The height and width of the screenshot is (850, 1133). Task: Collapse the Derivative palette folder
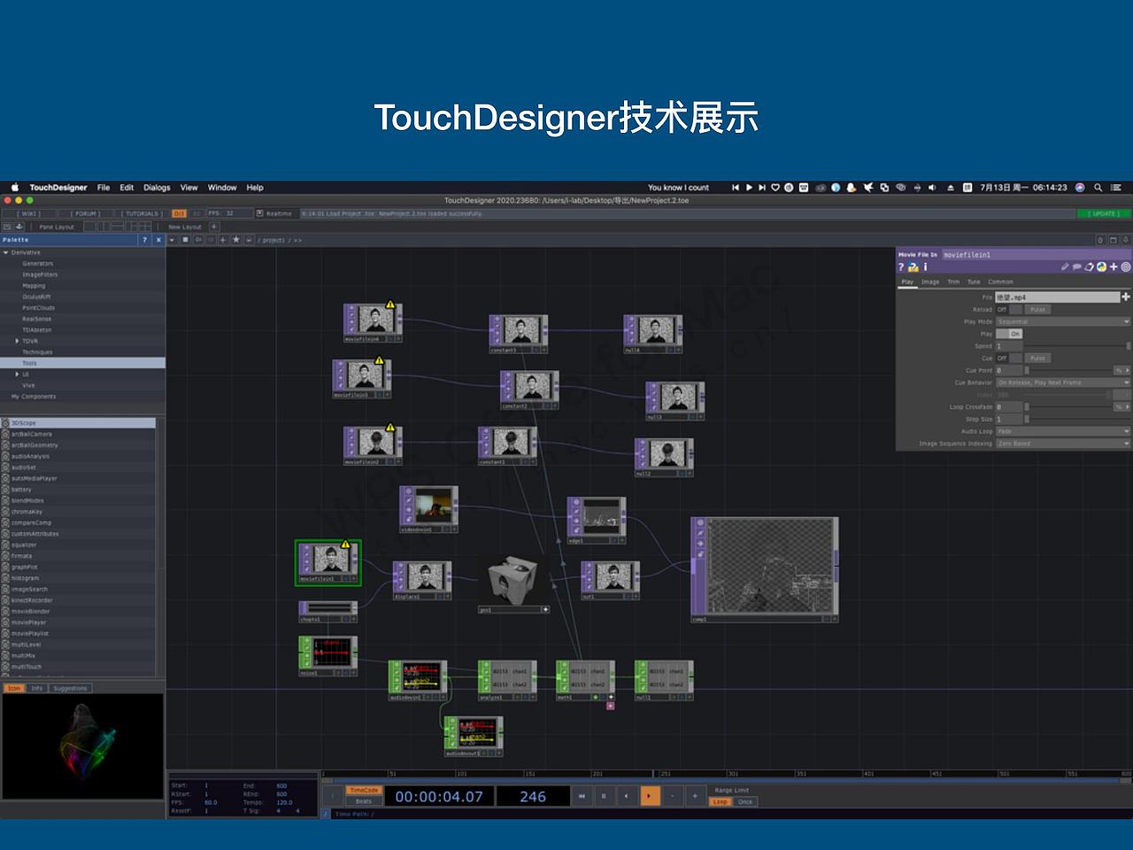coord(6,252)
